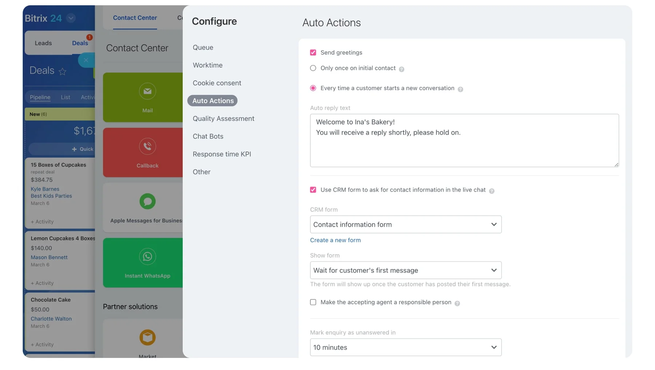This screenshot has height=370, width=655.
Task: Uncheck the Send greetings checkbox
Action: click(x=313, y=53)
